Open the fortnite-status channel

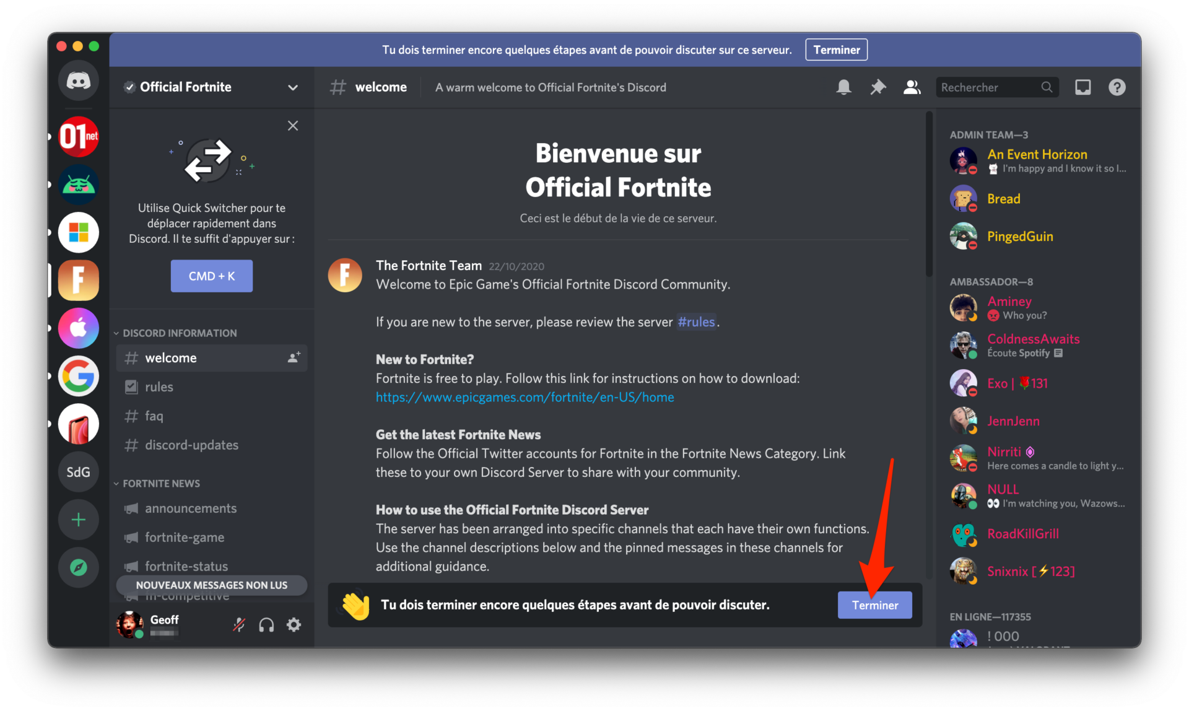211,566
